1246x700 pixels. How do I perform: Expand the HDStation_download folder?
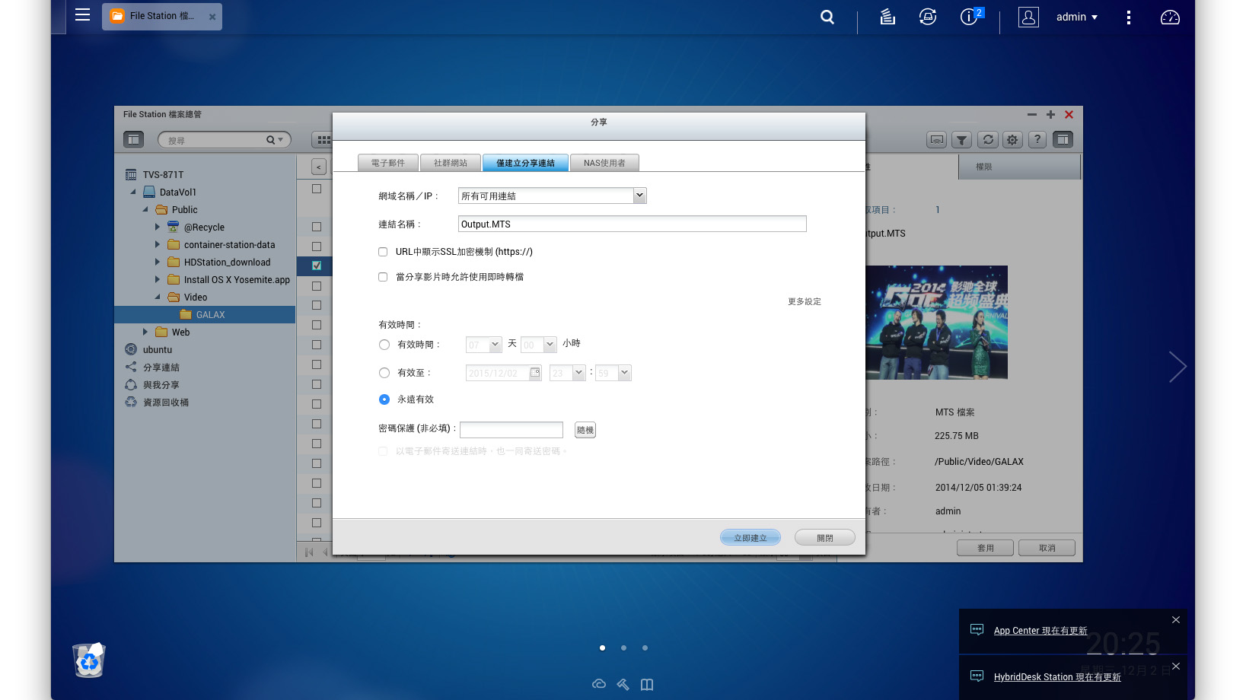tap(158, 262)
